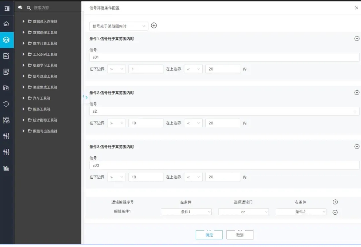Click the signal field containing s01
Screen dimensions: 361x247
coord(224,57)
